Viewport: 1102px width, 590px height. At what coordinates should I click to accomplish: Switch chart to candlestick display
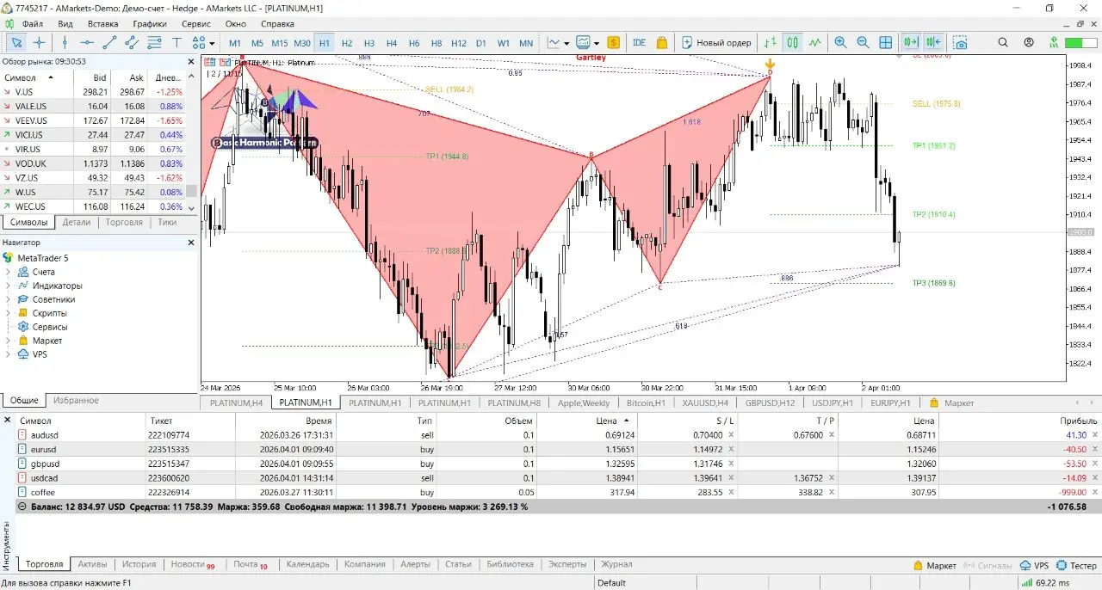coord(792,42)
